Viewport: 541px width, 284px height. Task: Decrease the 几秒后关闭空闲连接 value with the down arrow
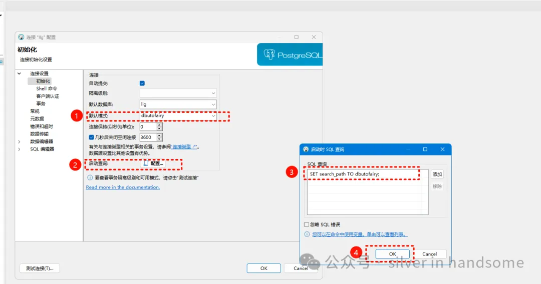coord(159,139)
